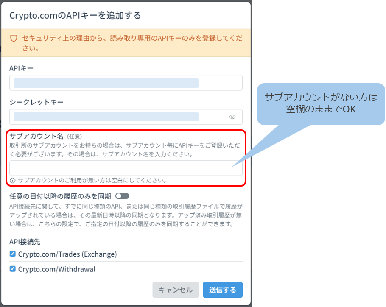Screen dimensions: 386x307
Task: Click the dialog title 'Crypto.comのAPIキーを追加する'
Action: [75, 16]
